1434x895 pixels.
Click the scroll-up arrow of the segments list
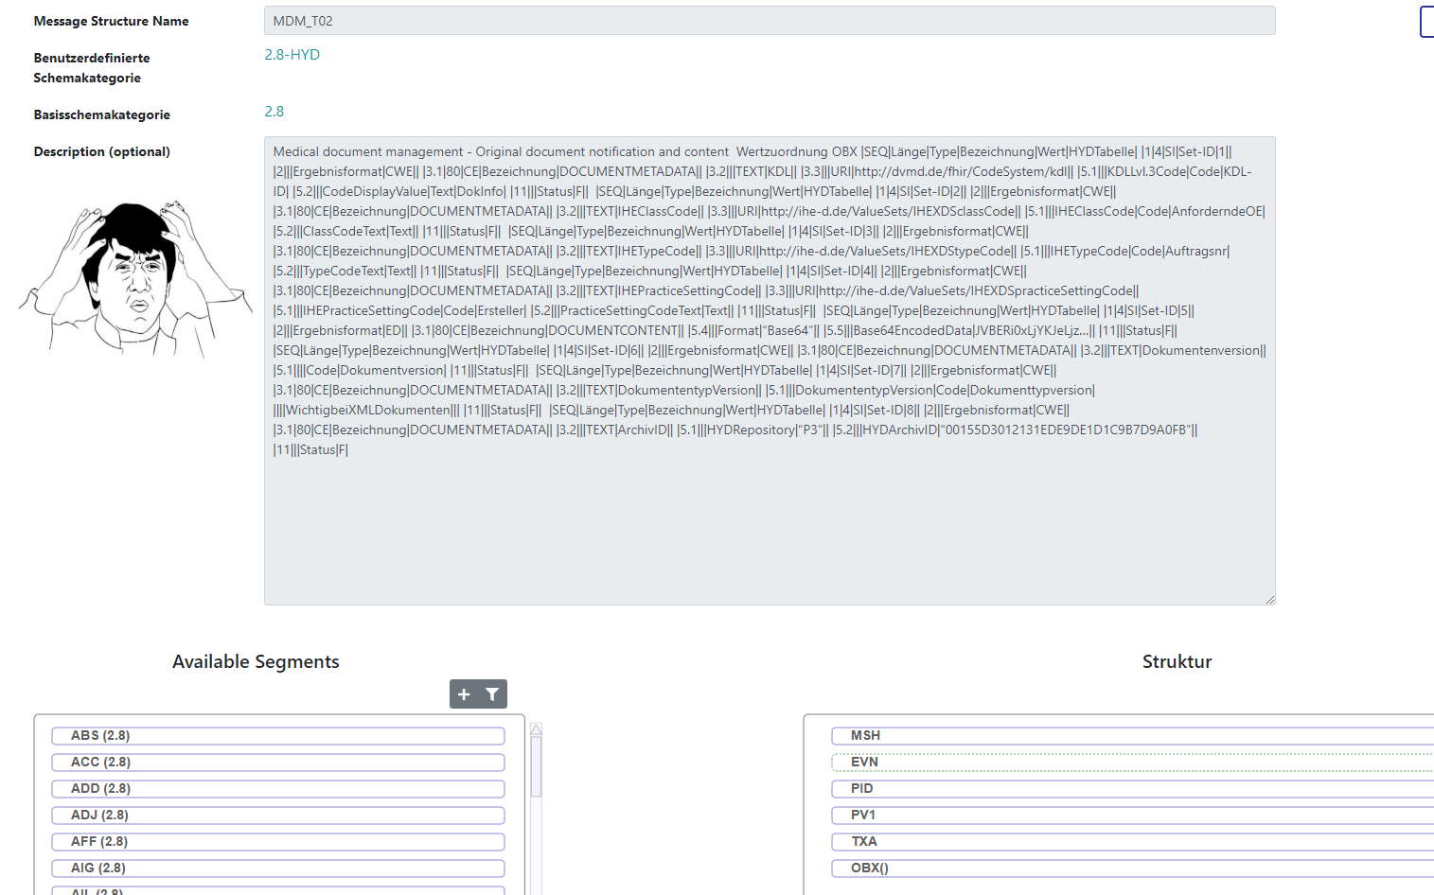[x=536, y=729]
